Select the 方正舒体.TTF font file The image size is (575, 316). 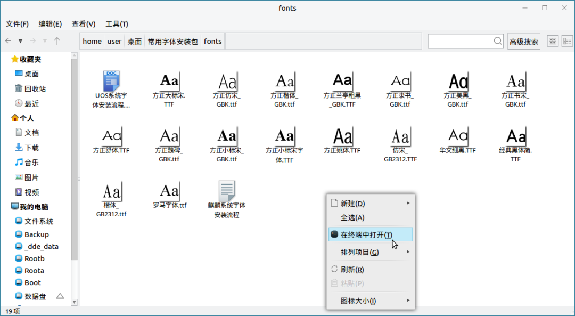click(x=111, y=140)
